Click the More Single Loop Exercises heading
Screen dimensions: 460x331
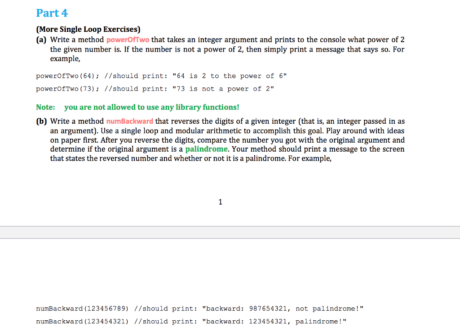point(88,29)
